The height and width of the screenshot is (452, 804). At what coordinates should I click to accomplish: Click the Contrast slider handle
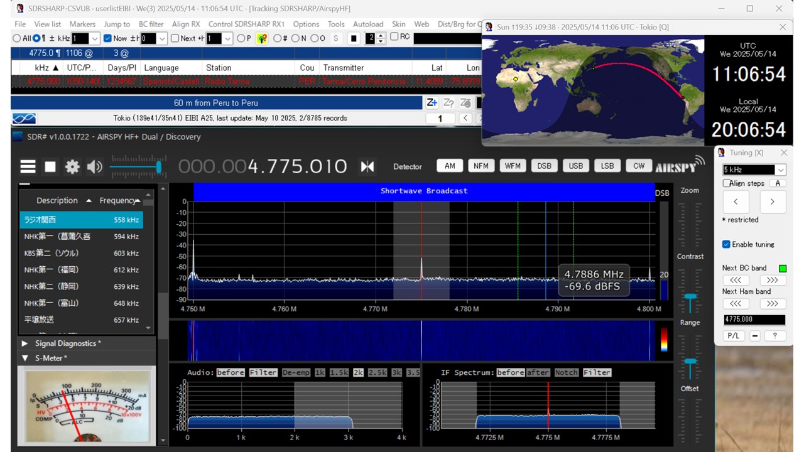pyautogui.click(x=690, y=296)
